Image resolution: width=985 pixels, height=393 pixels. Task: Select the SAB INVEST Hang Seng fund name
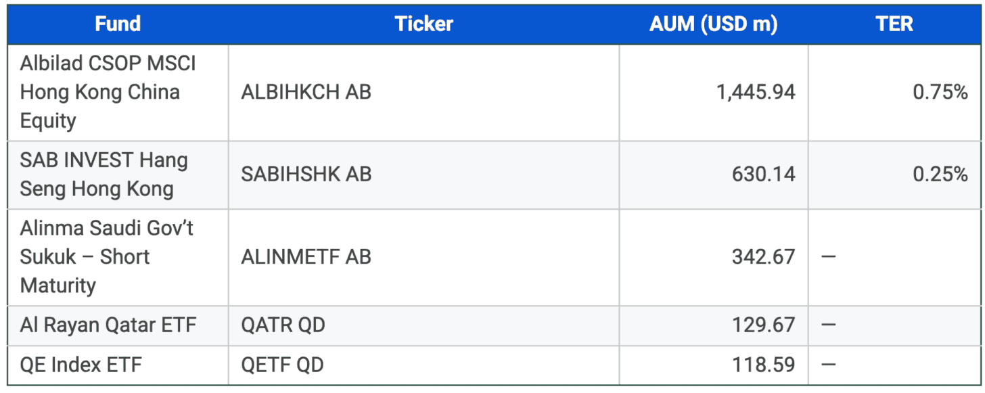pyautogui.click(x=104, y=175)
